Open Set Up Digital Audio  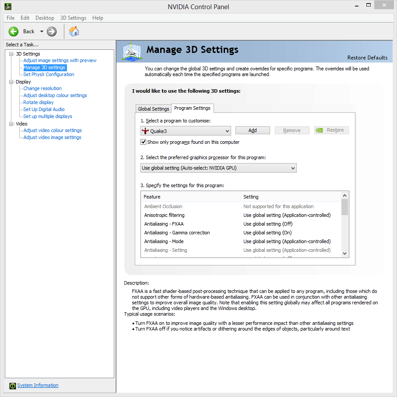(x=44, y=109)
